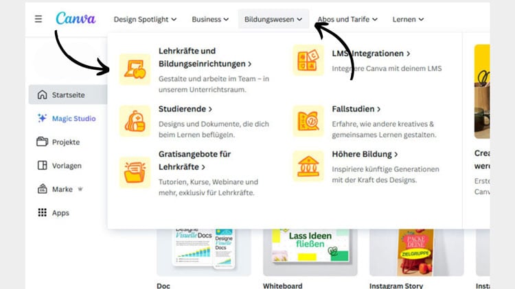This screenshot has height=289, width=515.
Task: Go to Projekte in sidebar
Action: [66, 142]
